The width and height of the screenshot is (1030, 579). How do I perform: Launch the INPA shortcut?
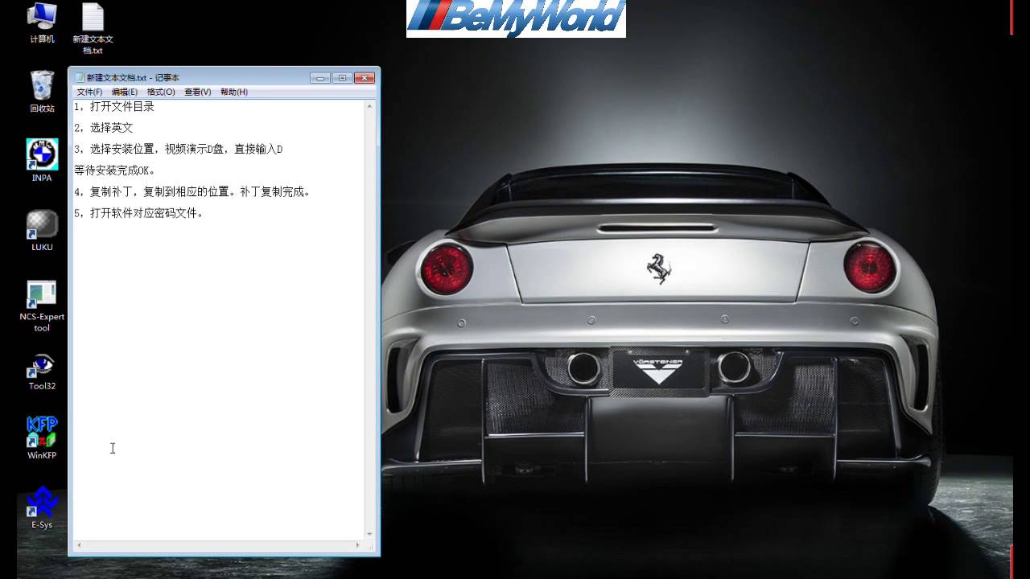(42, 160)
